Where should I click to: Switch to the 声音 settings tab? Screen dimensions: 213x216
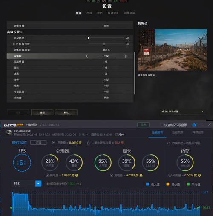89,13
